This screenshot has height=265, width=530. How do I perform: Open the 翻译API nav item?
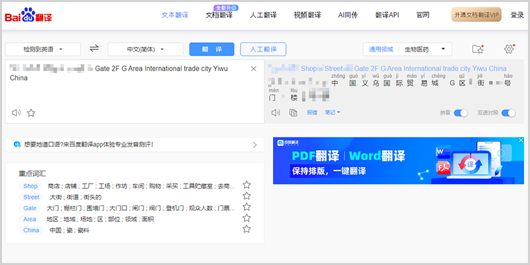click(388, 15)
